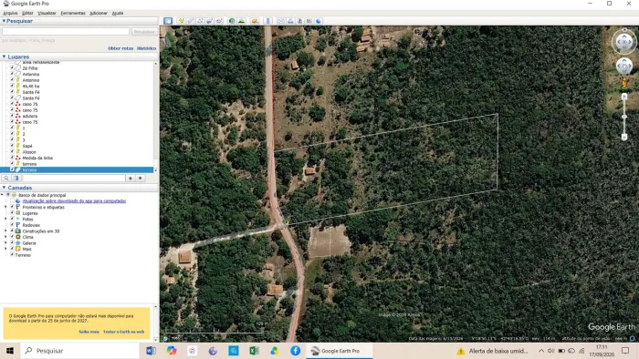Click Saiba mais in the yellow notice
639x359 pixels.
[x=89, y=332]
